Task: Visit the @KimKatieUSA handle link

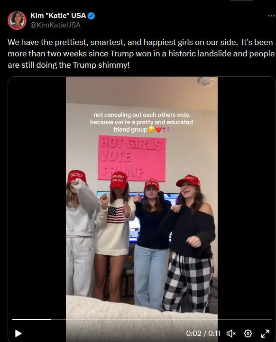Action: (55, 25)
